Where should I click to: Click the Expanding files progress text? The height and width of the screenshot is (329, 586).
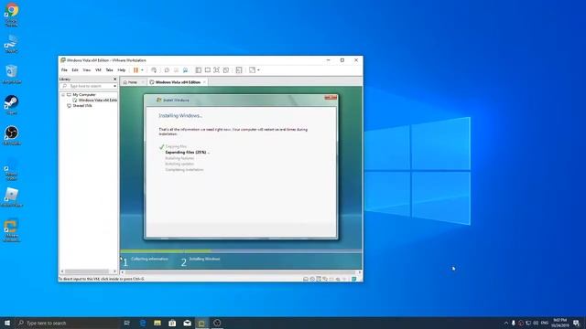click(x=187, y=153)
